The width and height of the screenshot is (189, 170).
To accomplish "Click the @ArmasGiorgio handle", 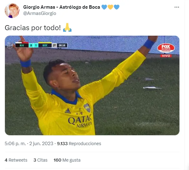I will [40, 13].
